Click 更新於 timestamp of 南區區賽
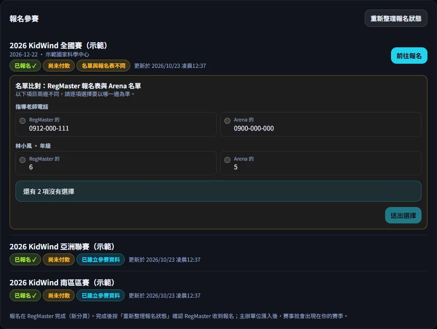The width and height of the screenshot is (437, 329). pyautogui.click(x=164, y=296)
